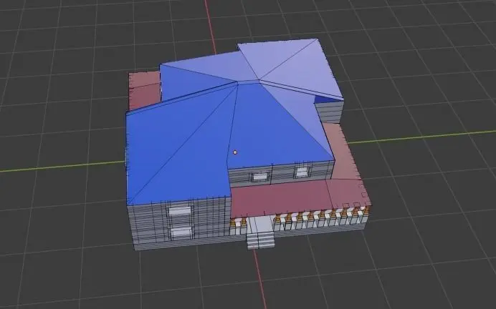
Task: Click the small flat cap at the roof peak
Action: 249,82
